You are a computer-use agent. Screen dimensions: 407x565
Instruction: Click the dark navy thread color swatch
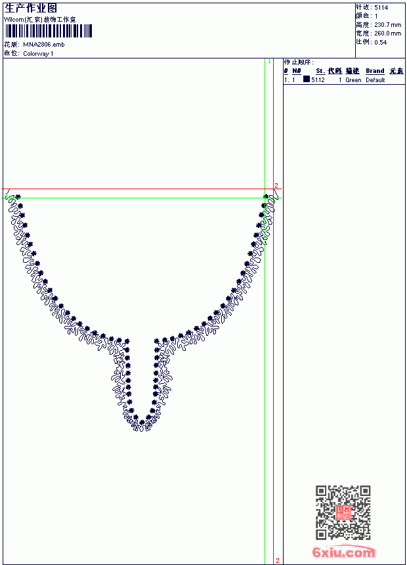(307, 79)
